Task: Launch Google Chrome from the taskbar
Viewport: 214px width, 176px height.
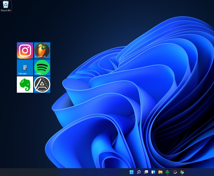Action: [182, 172]
